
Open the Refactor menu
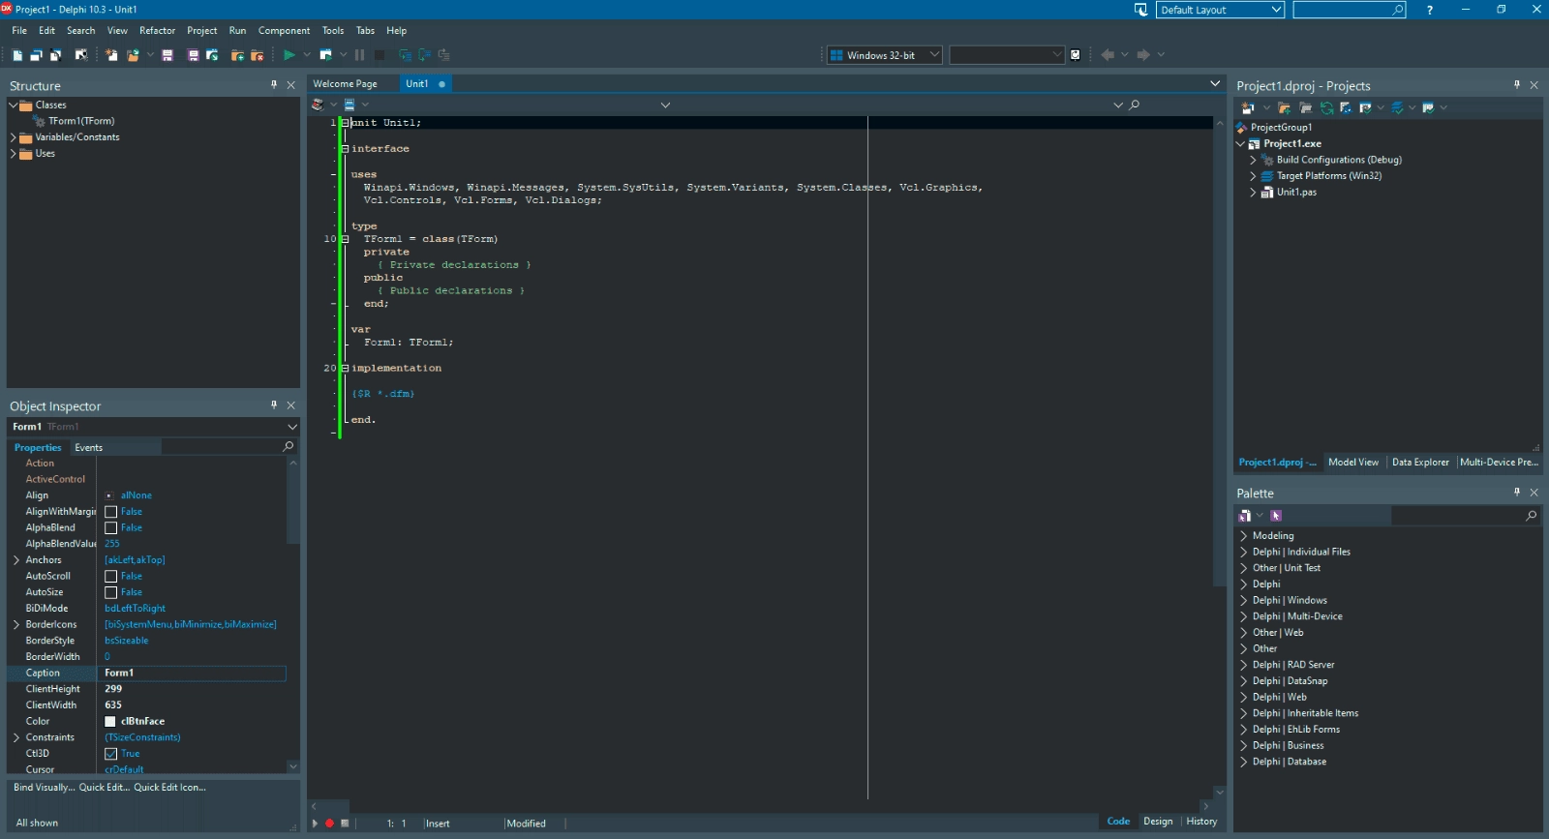158,31
